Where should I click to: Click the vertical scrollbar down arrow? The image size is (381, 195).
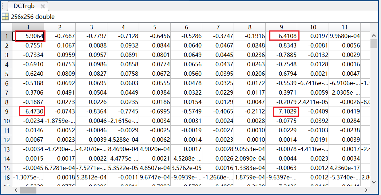374,182
